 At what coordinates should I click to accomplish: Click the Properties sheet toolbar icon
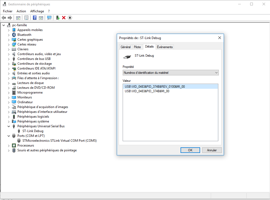tap(26, 18)
